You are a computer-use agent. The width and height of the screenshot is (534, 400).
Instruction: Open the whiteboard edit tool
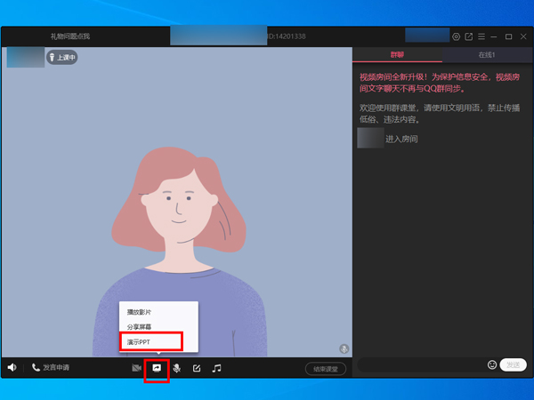(x=197, y=368)
